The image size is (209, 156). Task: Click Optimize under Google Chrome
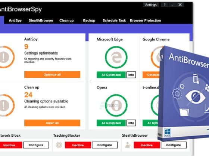[151, 75]
